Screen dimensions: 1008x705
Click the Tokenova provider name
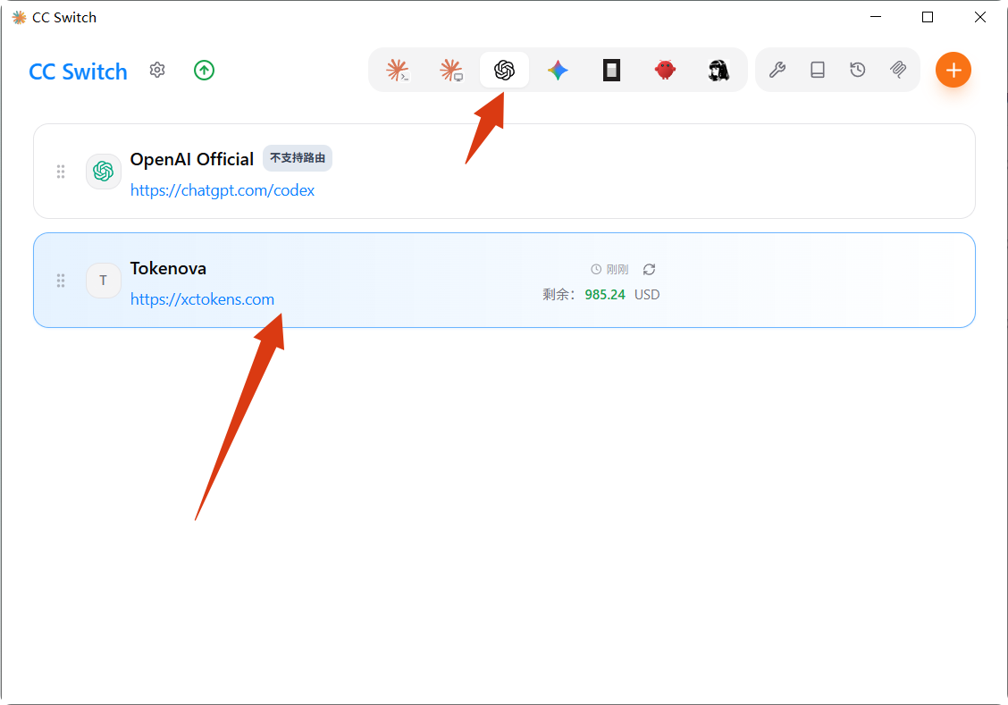click(x=168, y=268)
